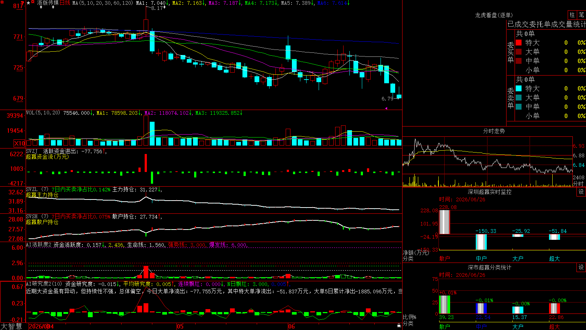Click the 深圳超赢实时监控 panel title
586x330 pixels.
click(x=489, y=192)
